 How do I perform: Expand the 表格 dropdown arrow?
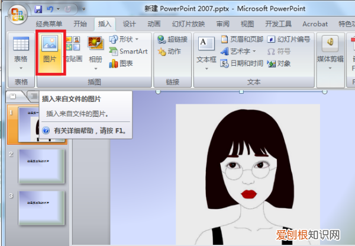point(21,68)
